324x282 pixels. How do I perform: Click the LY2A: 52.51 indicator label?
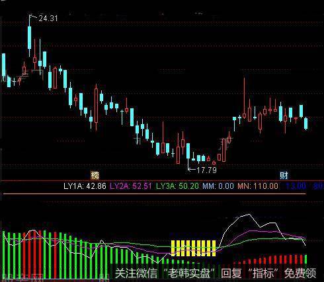pyautogui.click(x=131, y=186)
